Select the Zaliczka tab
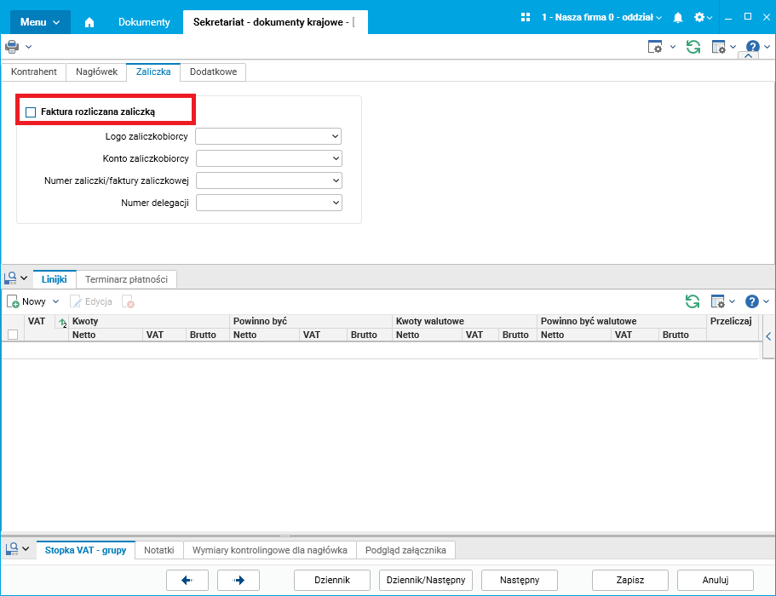 153,72
